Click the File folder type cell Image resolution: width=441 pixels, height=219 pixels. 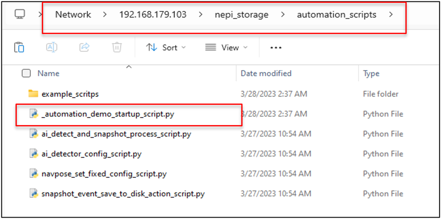coord(380,94)
